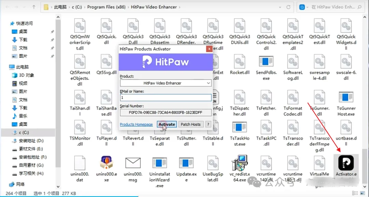Image resolution: width=369 pixels, height=197 pixels.
Task: Open the search options dropdown arrow
Action: [x=307, y=7]
